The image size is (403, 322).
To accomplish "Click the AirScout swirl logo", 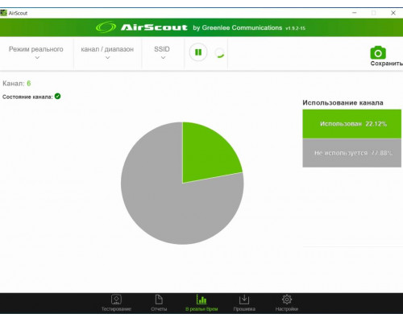I will [x=106, y=27].
